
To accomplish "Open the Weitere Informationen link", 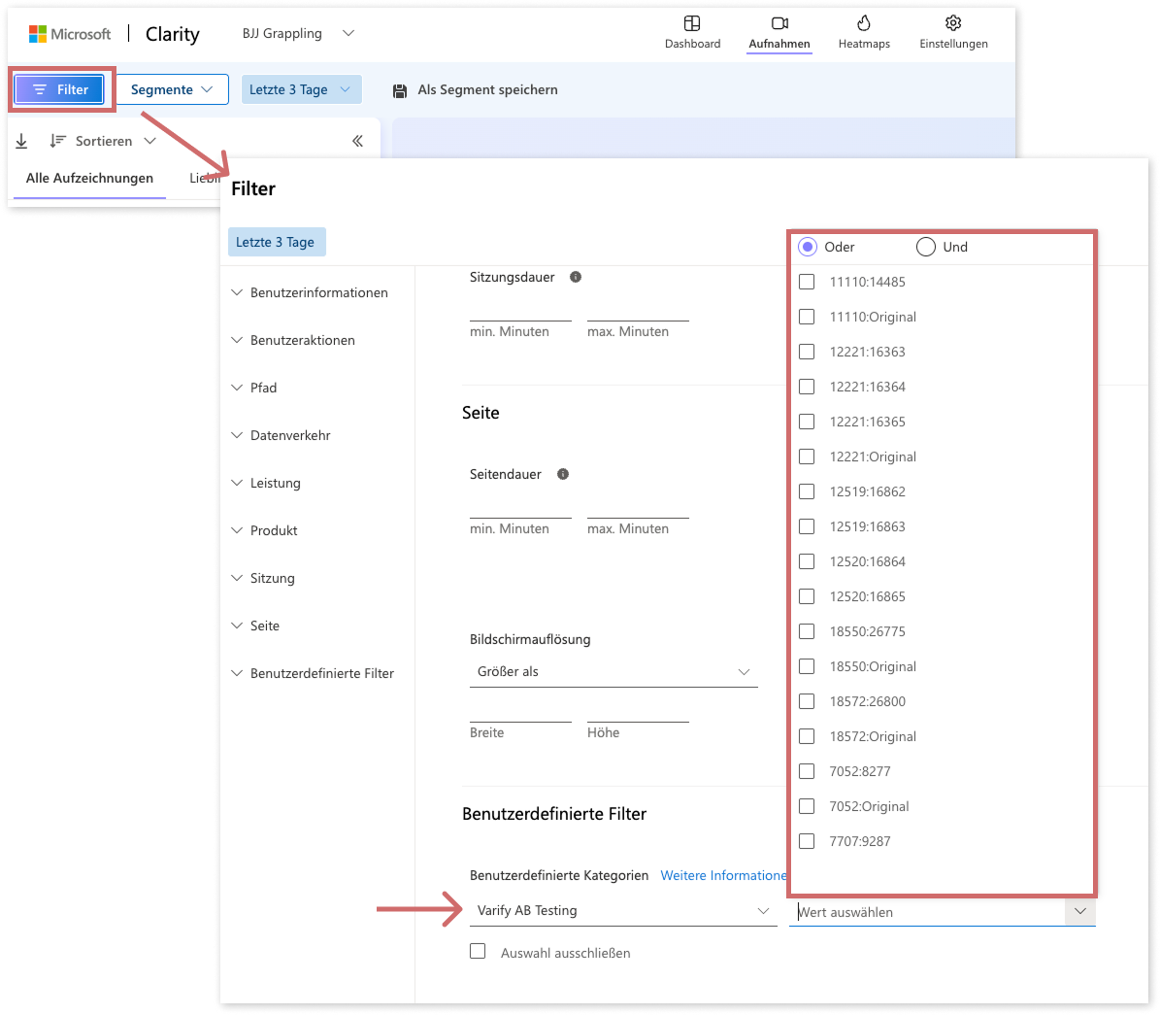I will [x=723, y=875].
